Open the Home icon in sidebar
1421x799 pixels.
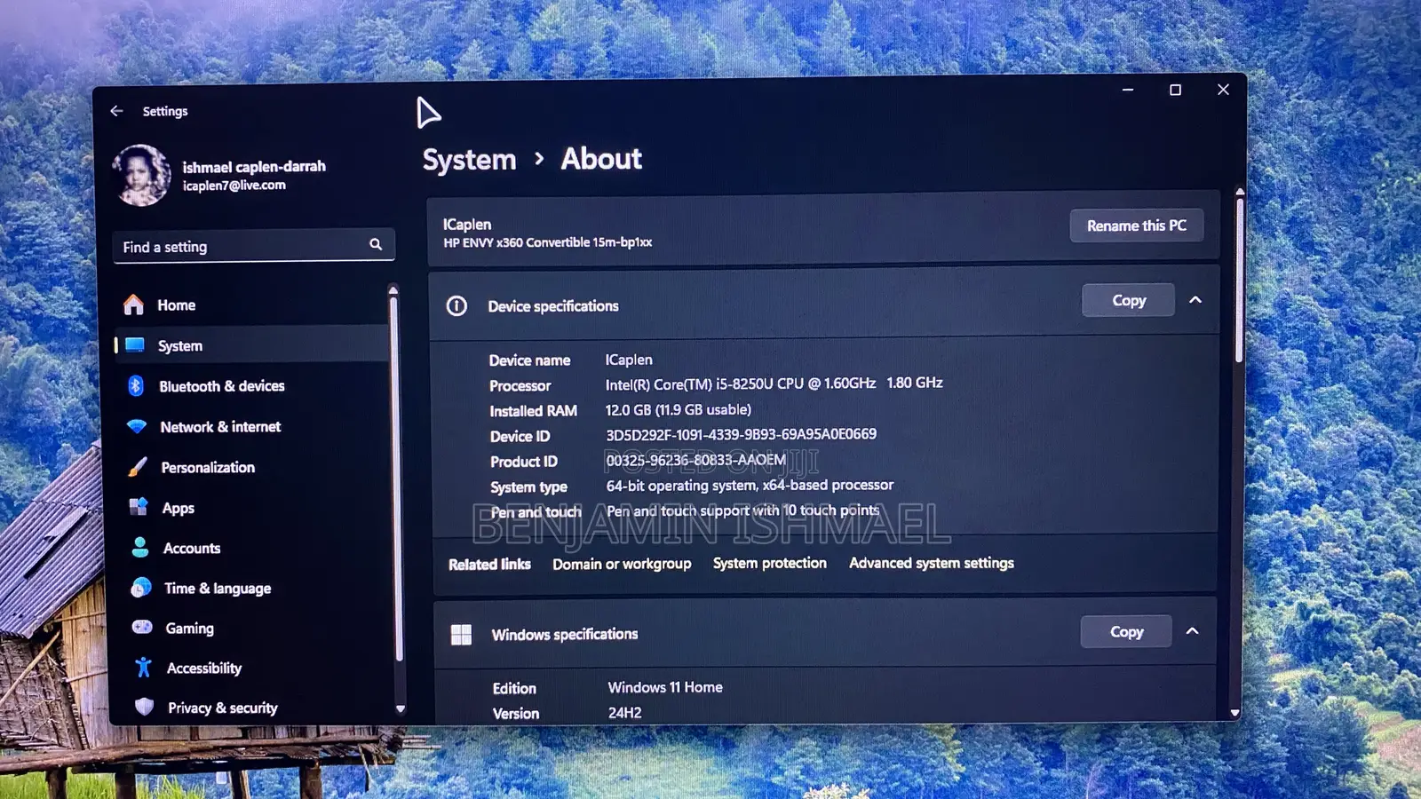tap(133, 305)
